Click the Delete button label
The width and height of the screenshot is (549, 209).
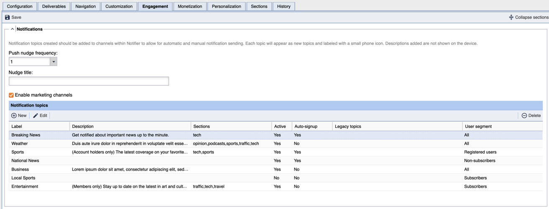[x=534, y=115]
